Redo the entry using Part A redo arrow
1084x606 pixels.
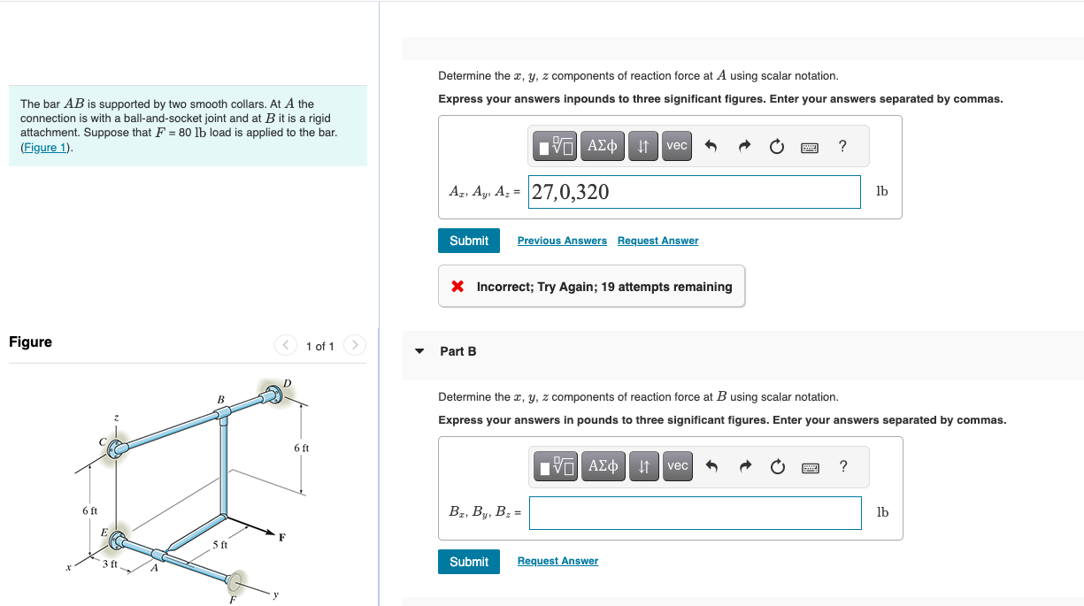coord(744,145)
